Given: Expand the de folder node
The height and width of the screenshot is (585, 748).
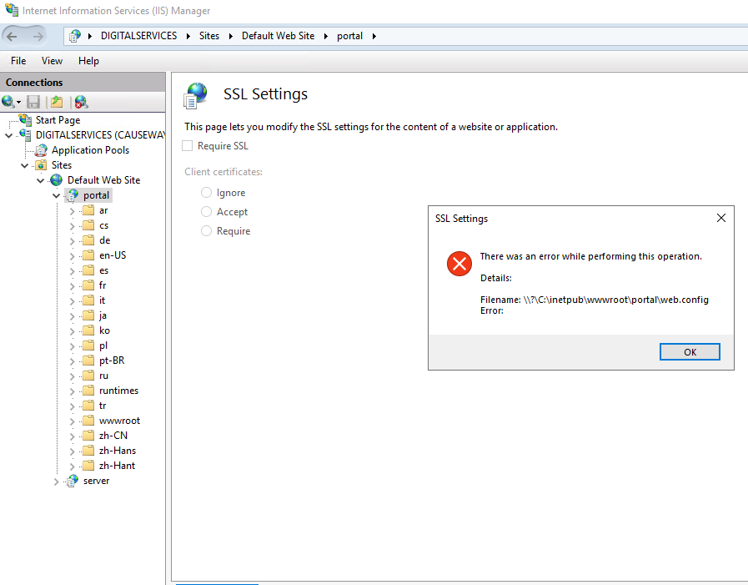Looking at the screenshot, I should point(72,241).
